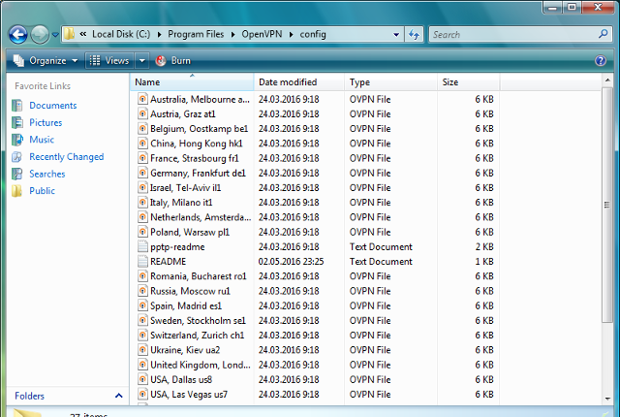Sort files by Type column header

click(x=390, y=81)
